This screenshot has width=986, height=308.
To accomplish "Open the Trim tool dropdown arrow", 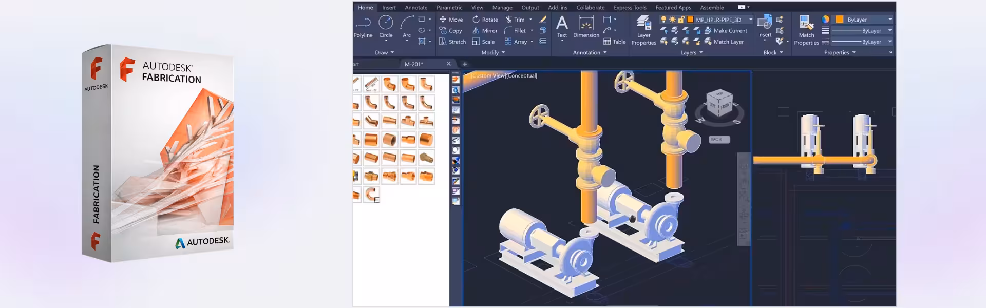I will click(530, 20).
